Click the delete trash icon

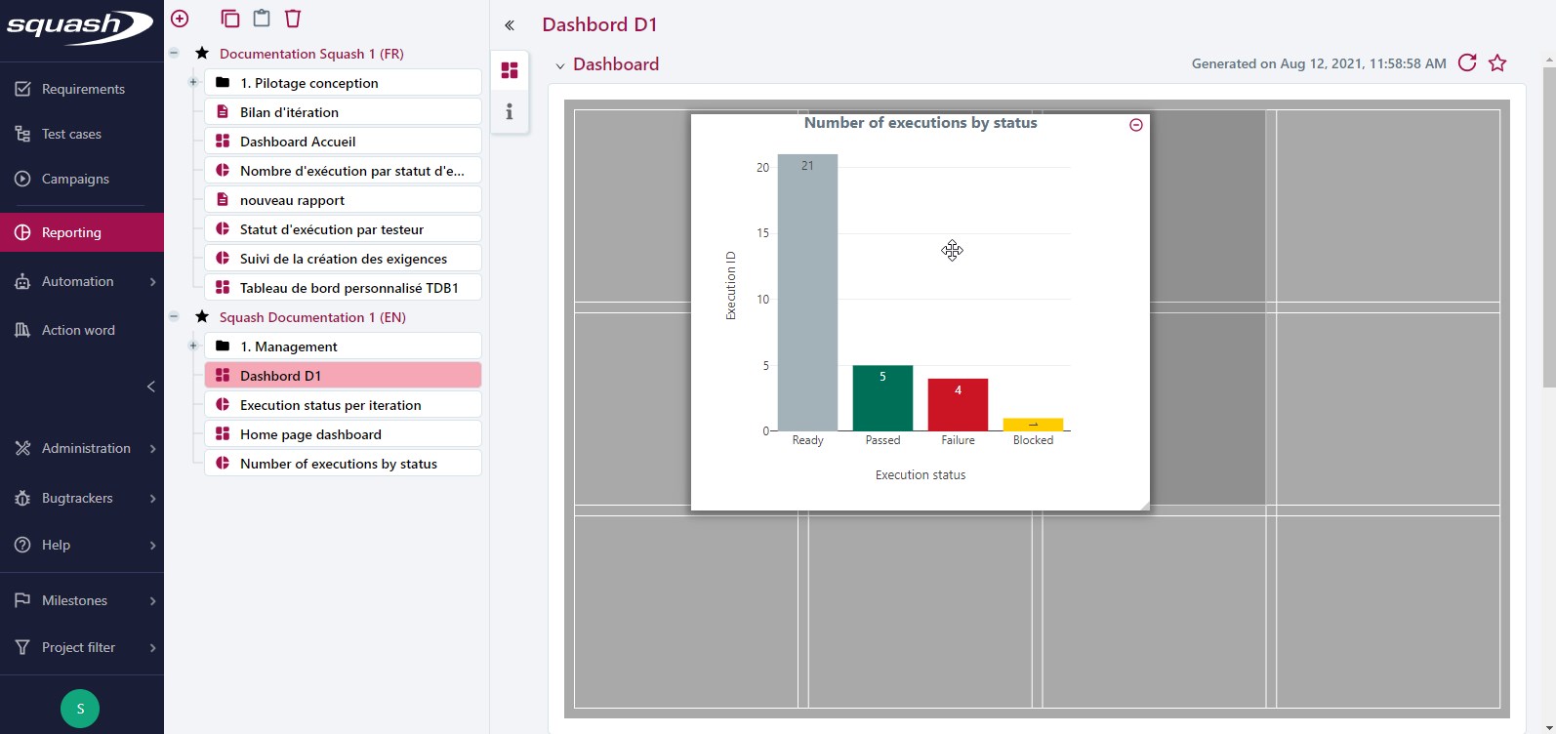click(293, 19)
